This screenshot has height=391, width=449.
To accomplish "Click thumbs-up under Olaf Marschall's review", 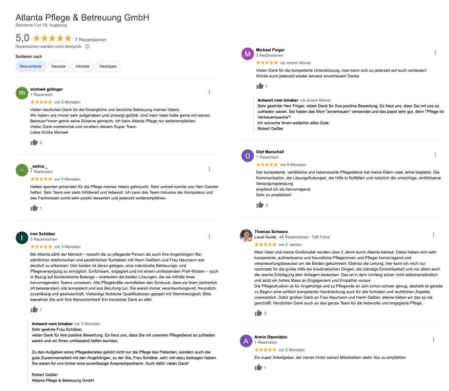I will pos(260,205).
